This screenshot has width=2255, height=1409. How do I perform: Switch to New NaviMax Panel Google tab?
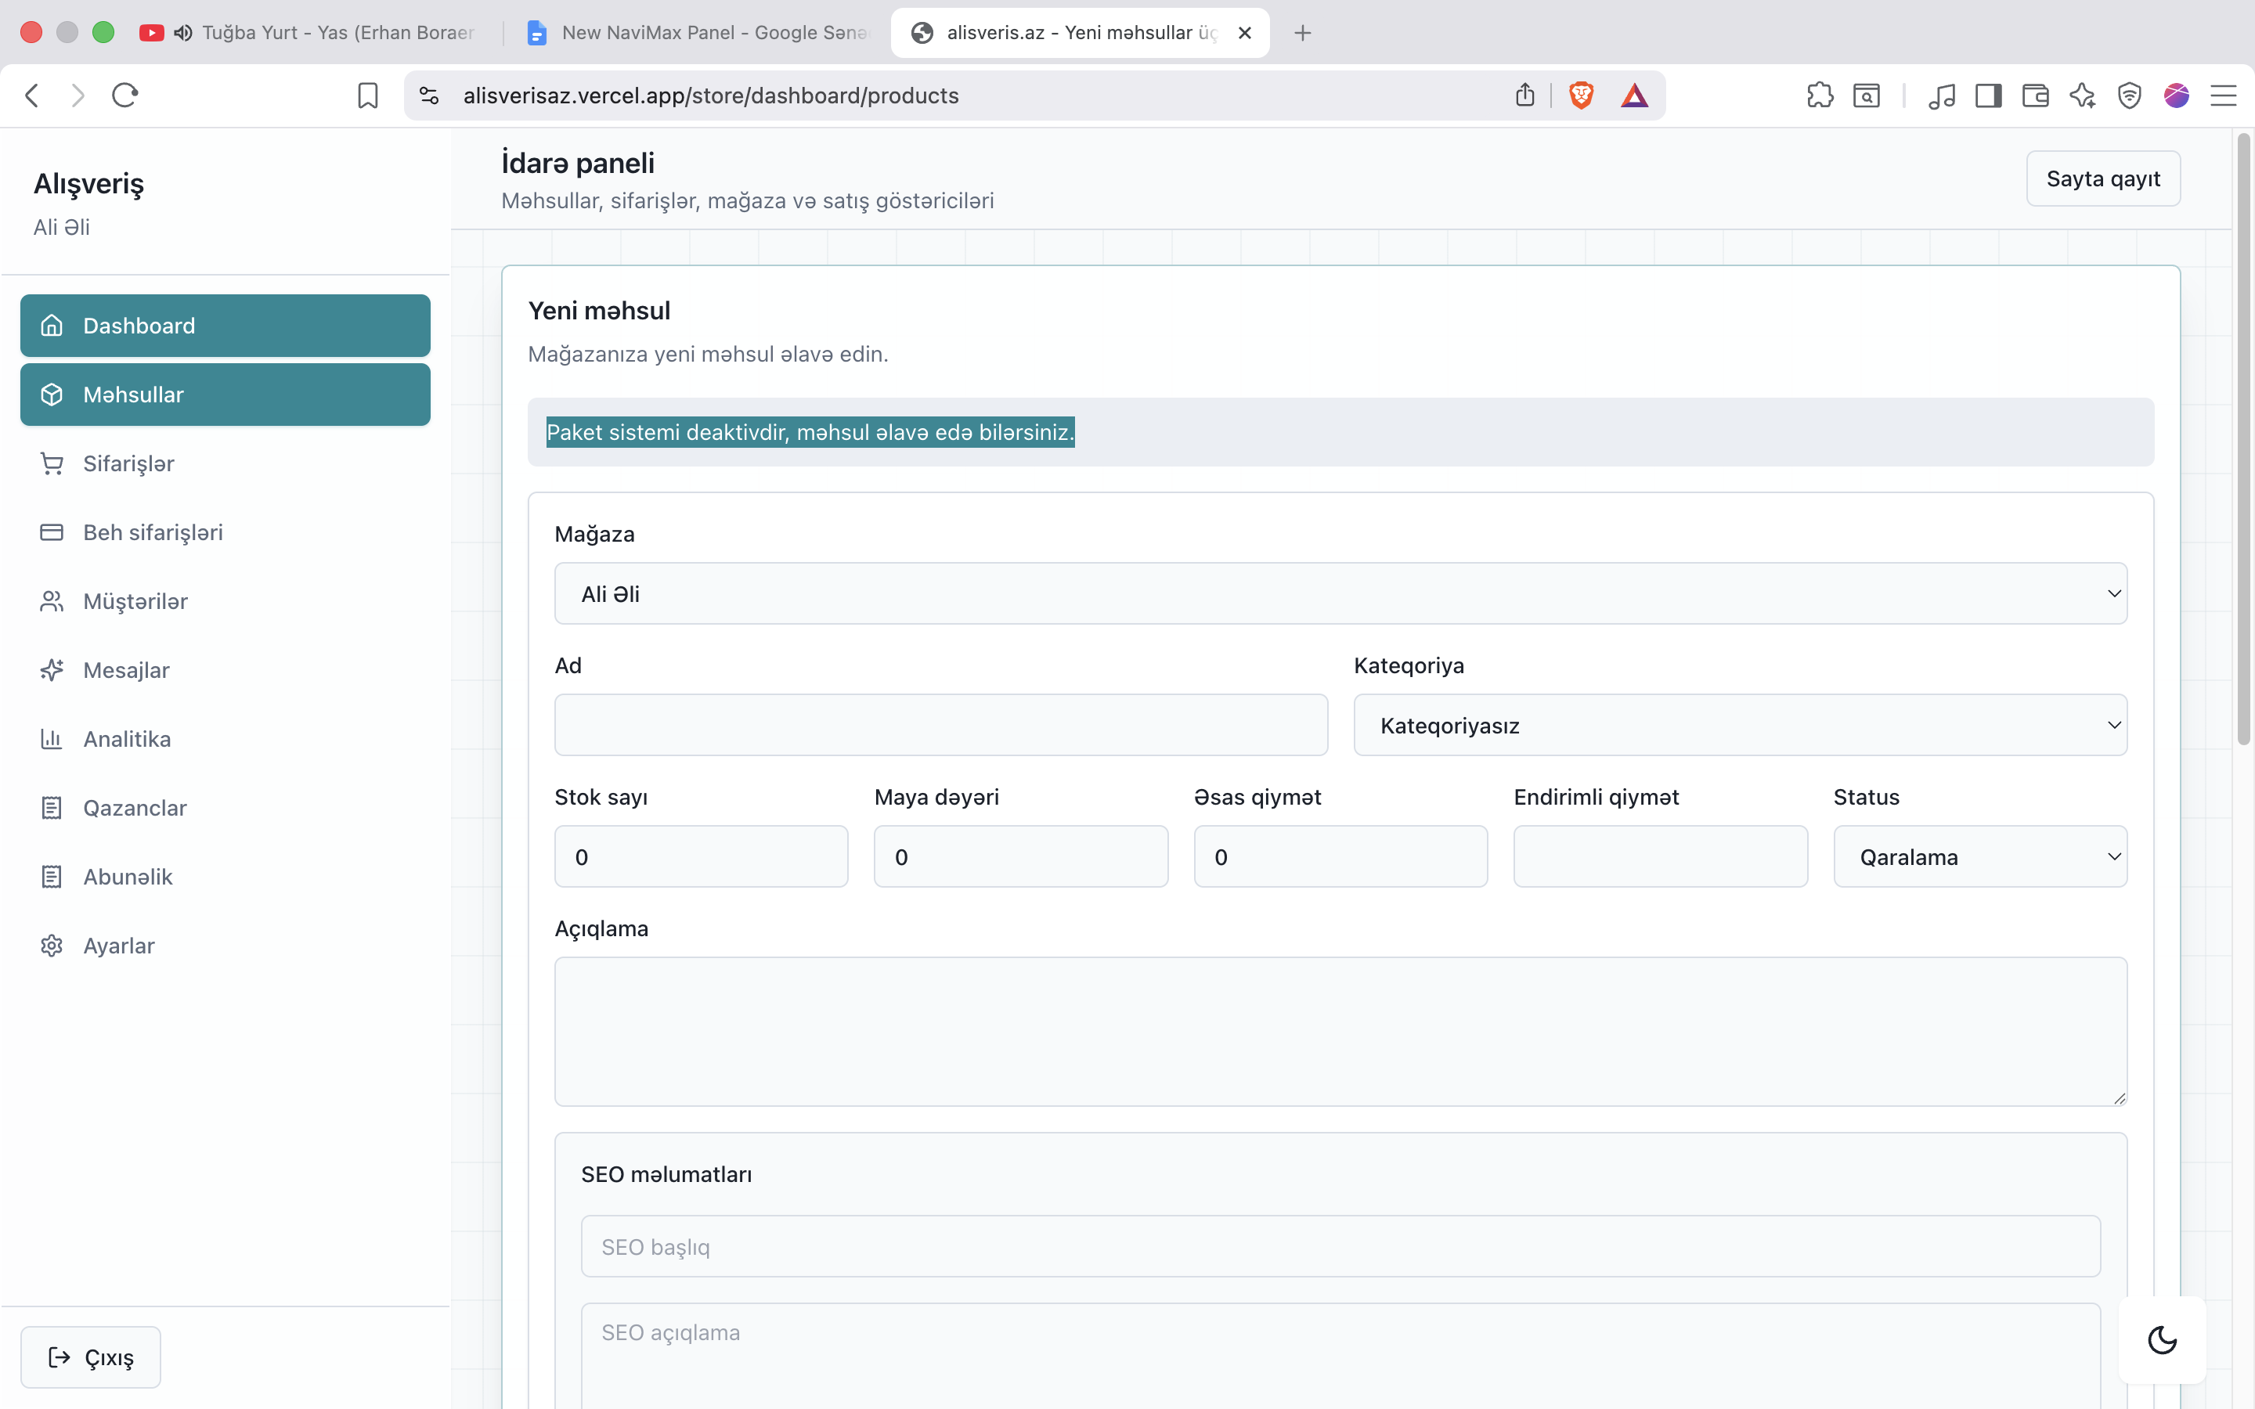(x=699, y=33)
